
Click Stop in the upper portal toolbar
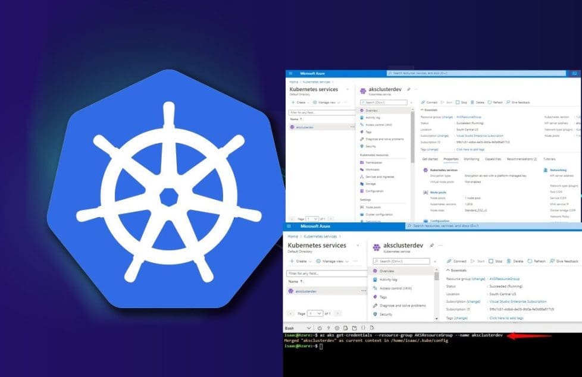coord(461,102)
